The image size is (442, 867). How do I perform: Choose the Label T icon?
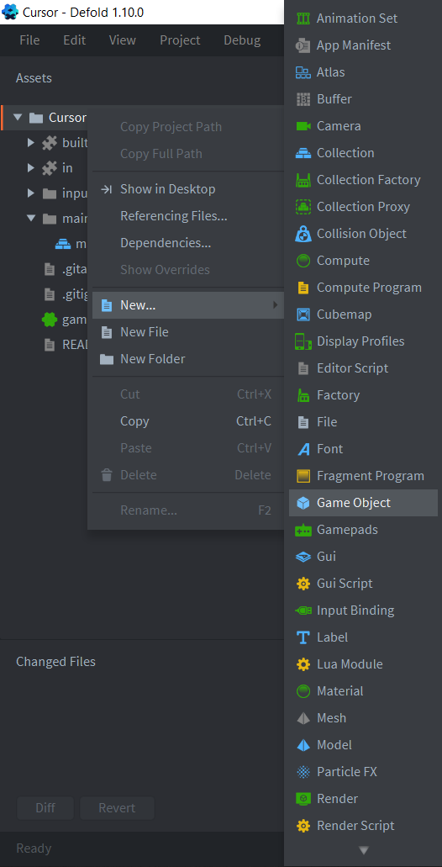(x=303, y=637)
